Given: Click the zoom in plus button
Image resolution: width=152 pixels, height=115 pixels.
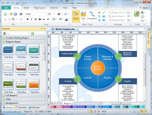Looking at the screenshot, I should [x=131, y=112].
